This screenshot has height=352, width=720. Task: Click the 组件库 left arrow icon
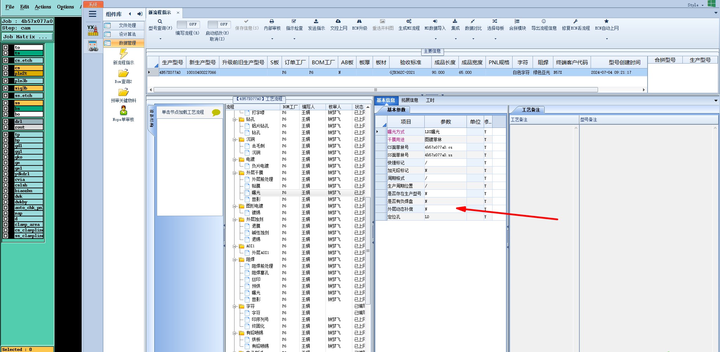[x=130, y=14]
